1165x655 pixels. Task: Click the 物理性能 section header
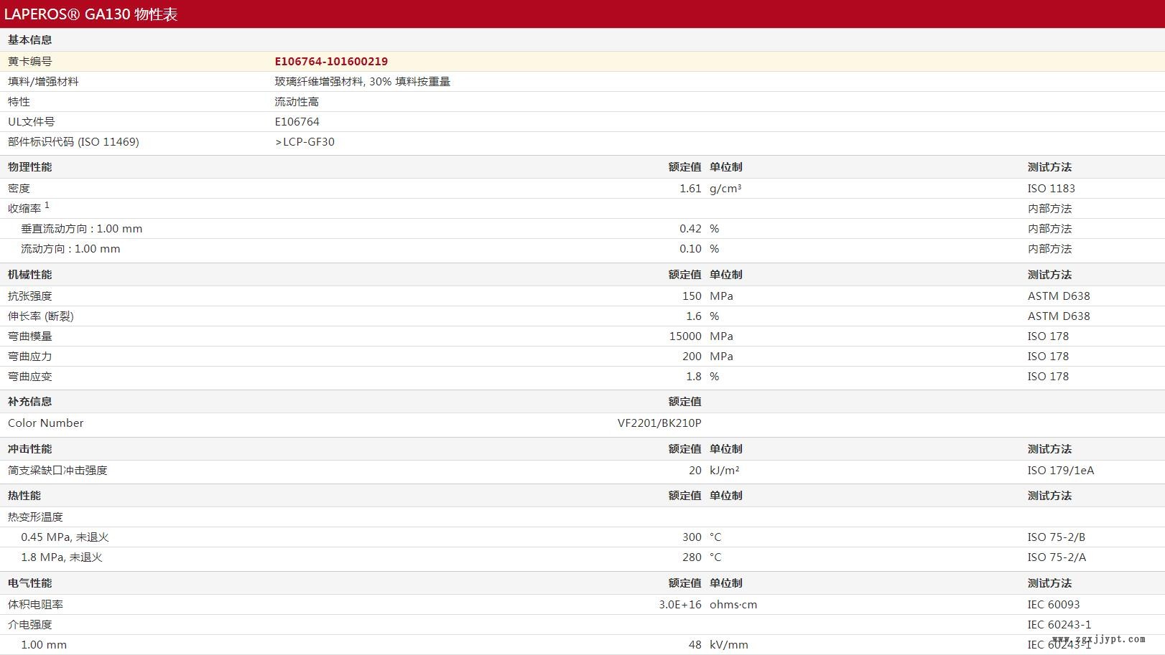click(x=29, y=167)
